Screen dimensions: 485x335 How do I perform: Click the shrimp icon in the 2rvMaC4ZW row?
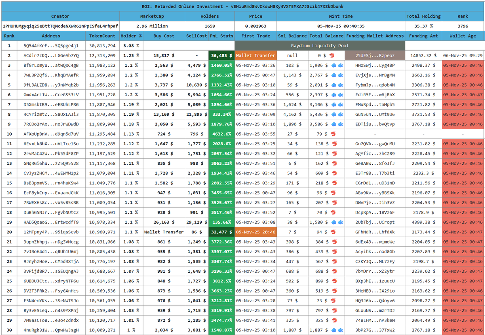334,153
